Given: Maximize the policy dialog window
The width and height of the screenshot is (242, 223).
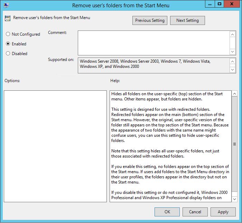Looking at the screenshot, I should [x=219, y=5].
